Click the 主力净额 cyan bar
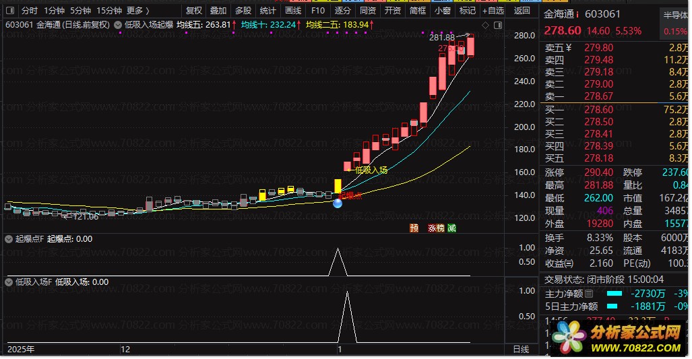692x359 pixels. pos(615,293)
